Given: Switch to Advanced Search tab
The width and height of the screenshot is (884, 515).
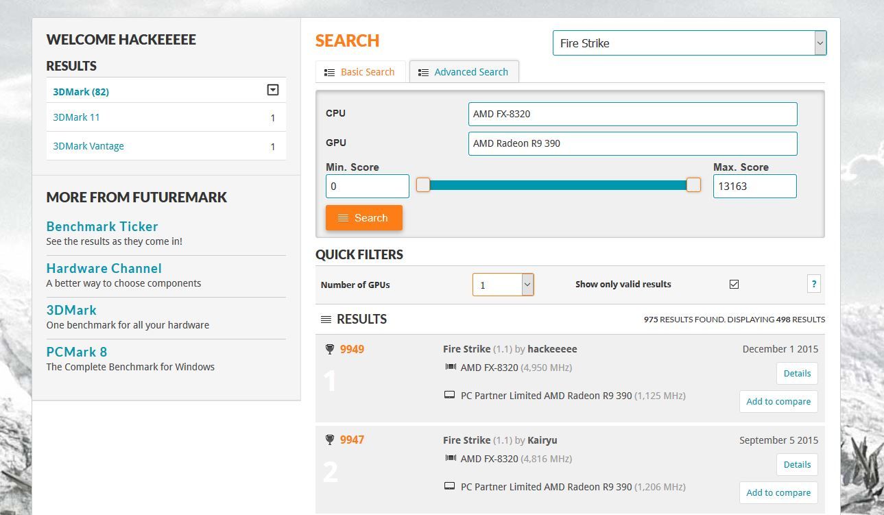Looking at the screenshot, I should coord(464,72).
